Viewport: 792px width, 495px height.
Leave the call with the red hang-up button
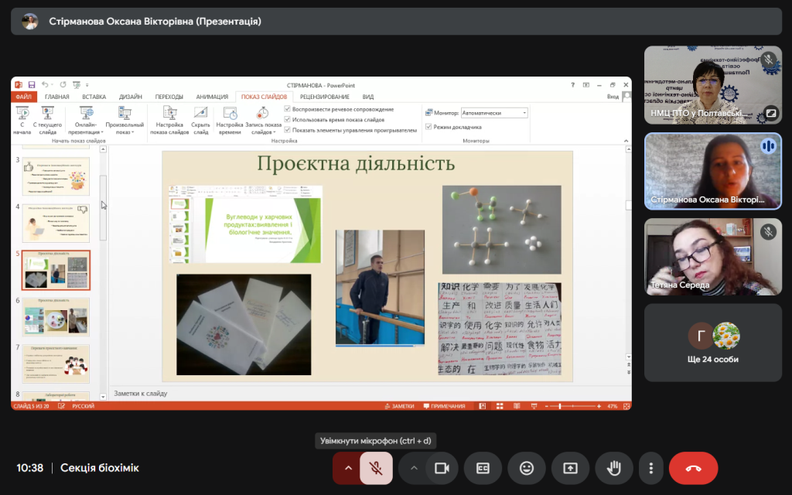coord(693,468)
